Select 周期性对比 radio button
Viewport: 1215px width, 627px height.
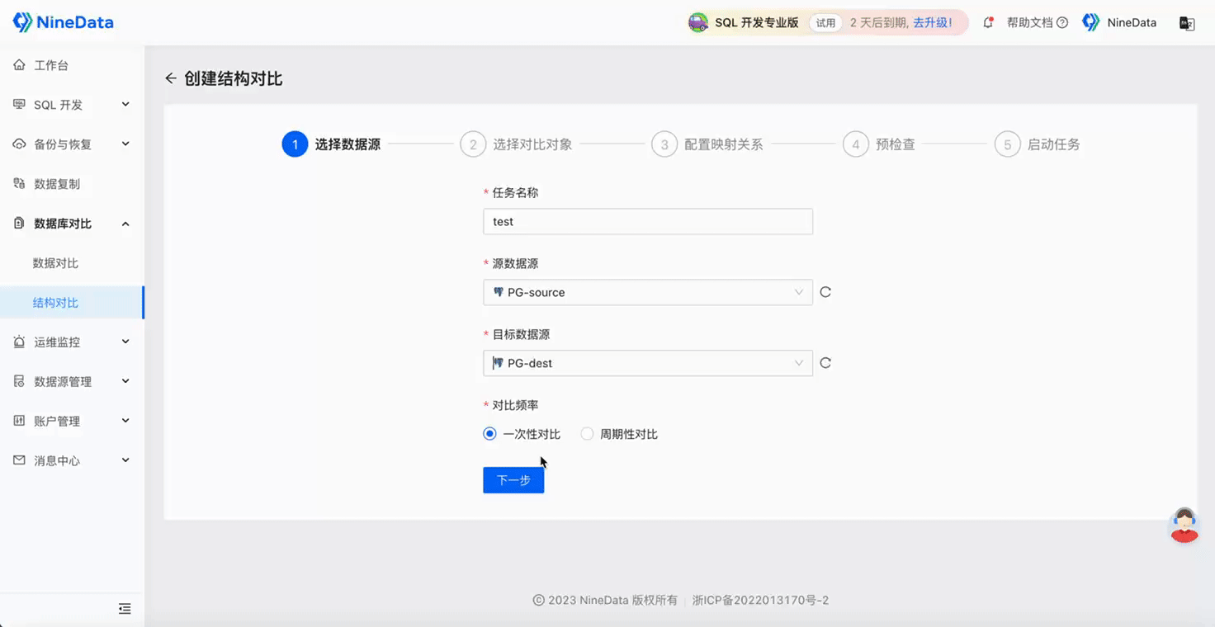(x=587, y=434)
